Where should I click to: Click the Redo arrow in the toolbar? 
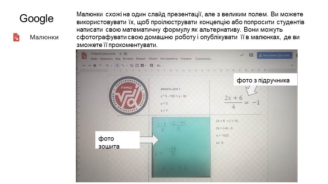89,65
